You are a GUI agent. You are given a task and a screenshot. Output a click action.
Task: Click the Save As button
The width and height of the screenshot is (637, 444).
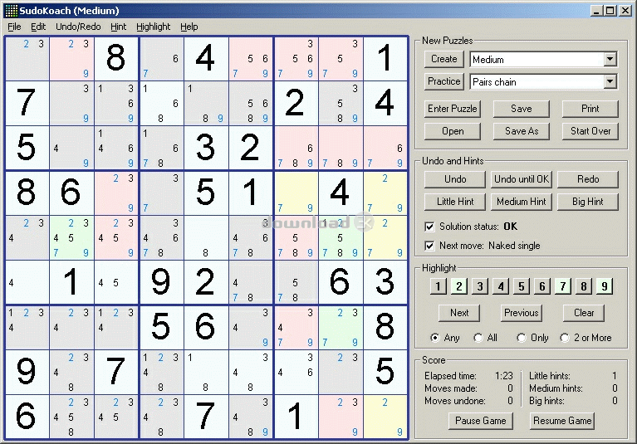[522, 131]
